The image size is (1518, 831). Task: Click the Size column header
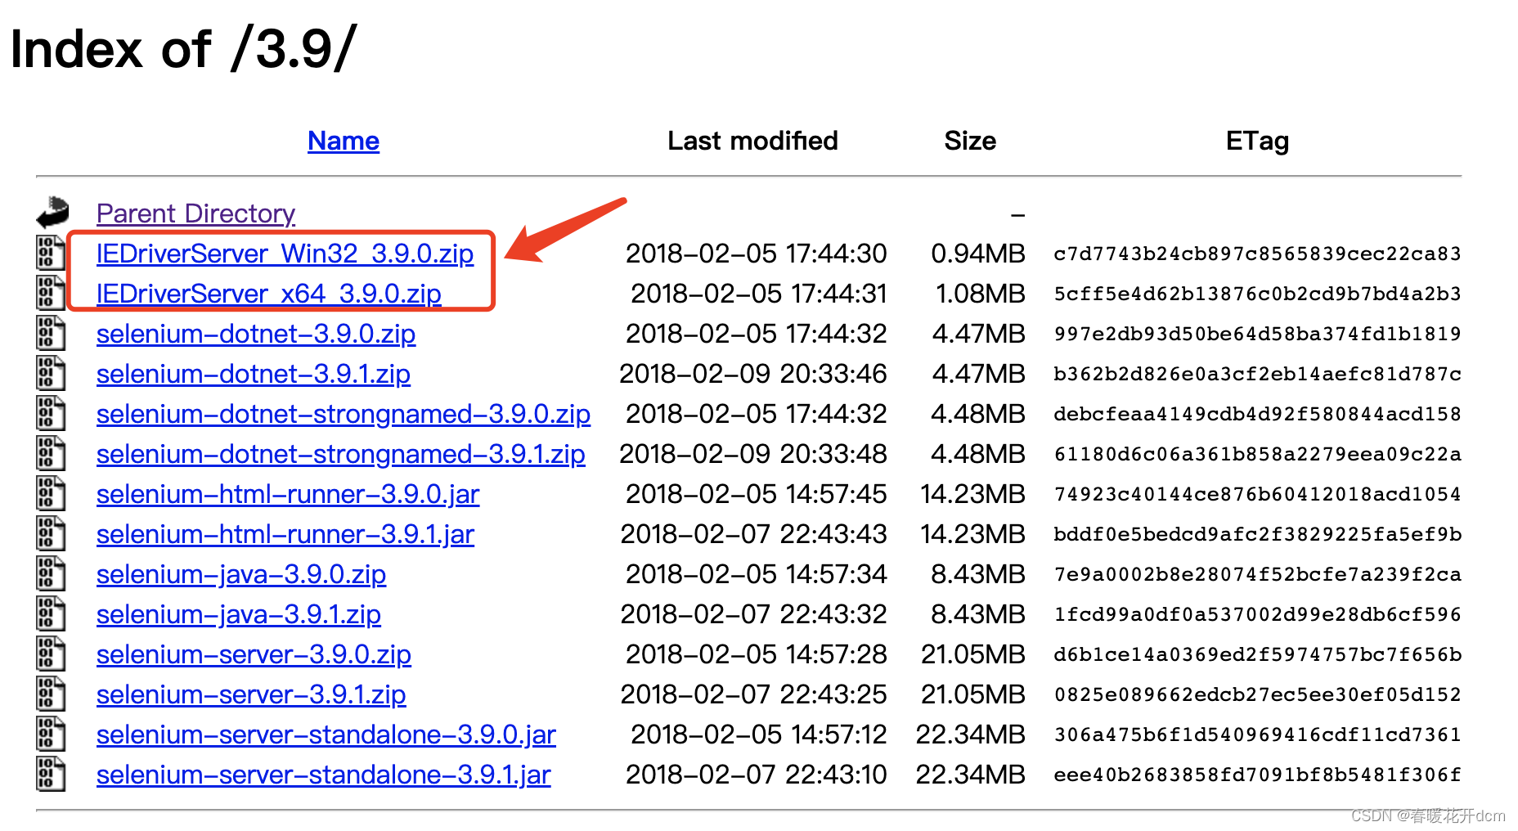970,141
